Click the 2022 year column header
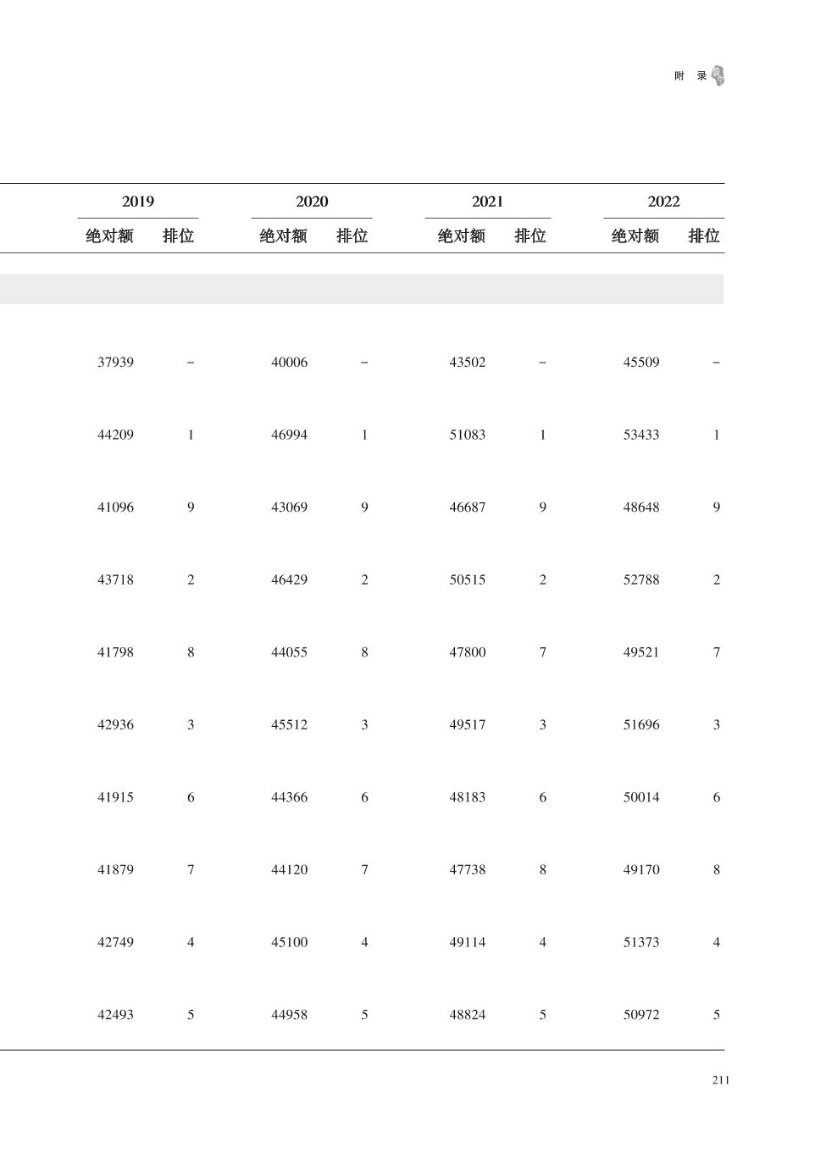 click(663, 202)
